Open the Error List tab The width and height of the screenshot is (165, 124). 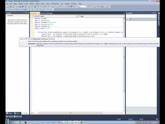tap(18, 117)
